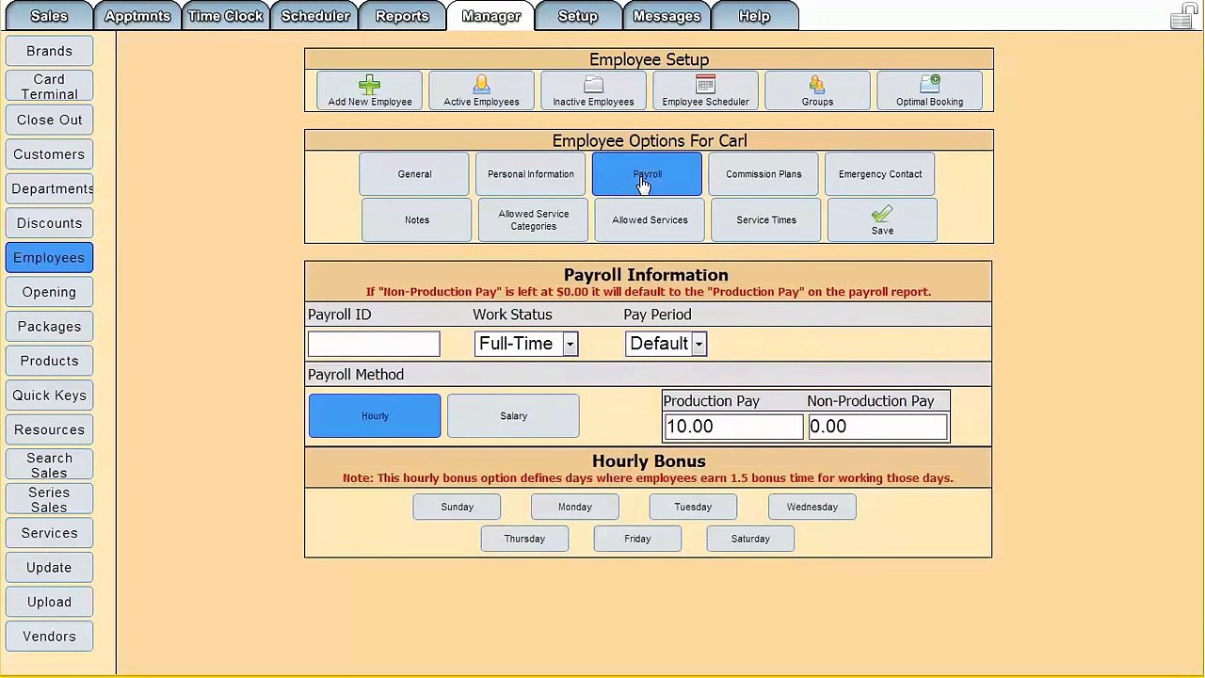Open Service Times
1205x678 pixels.
tap(766, 220)
